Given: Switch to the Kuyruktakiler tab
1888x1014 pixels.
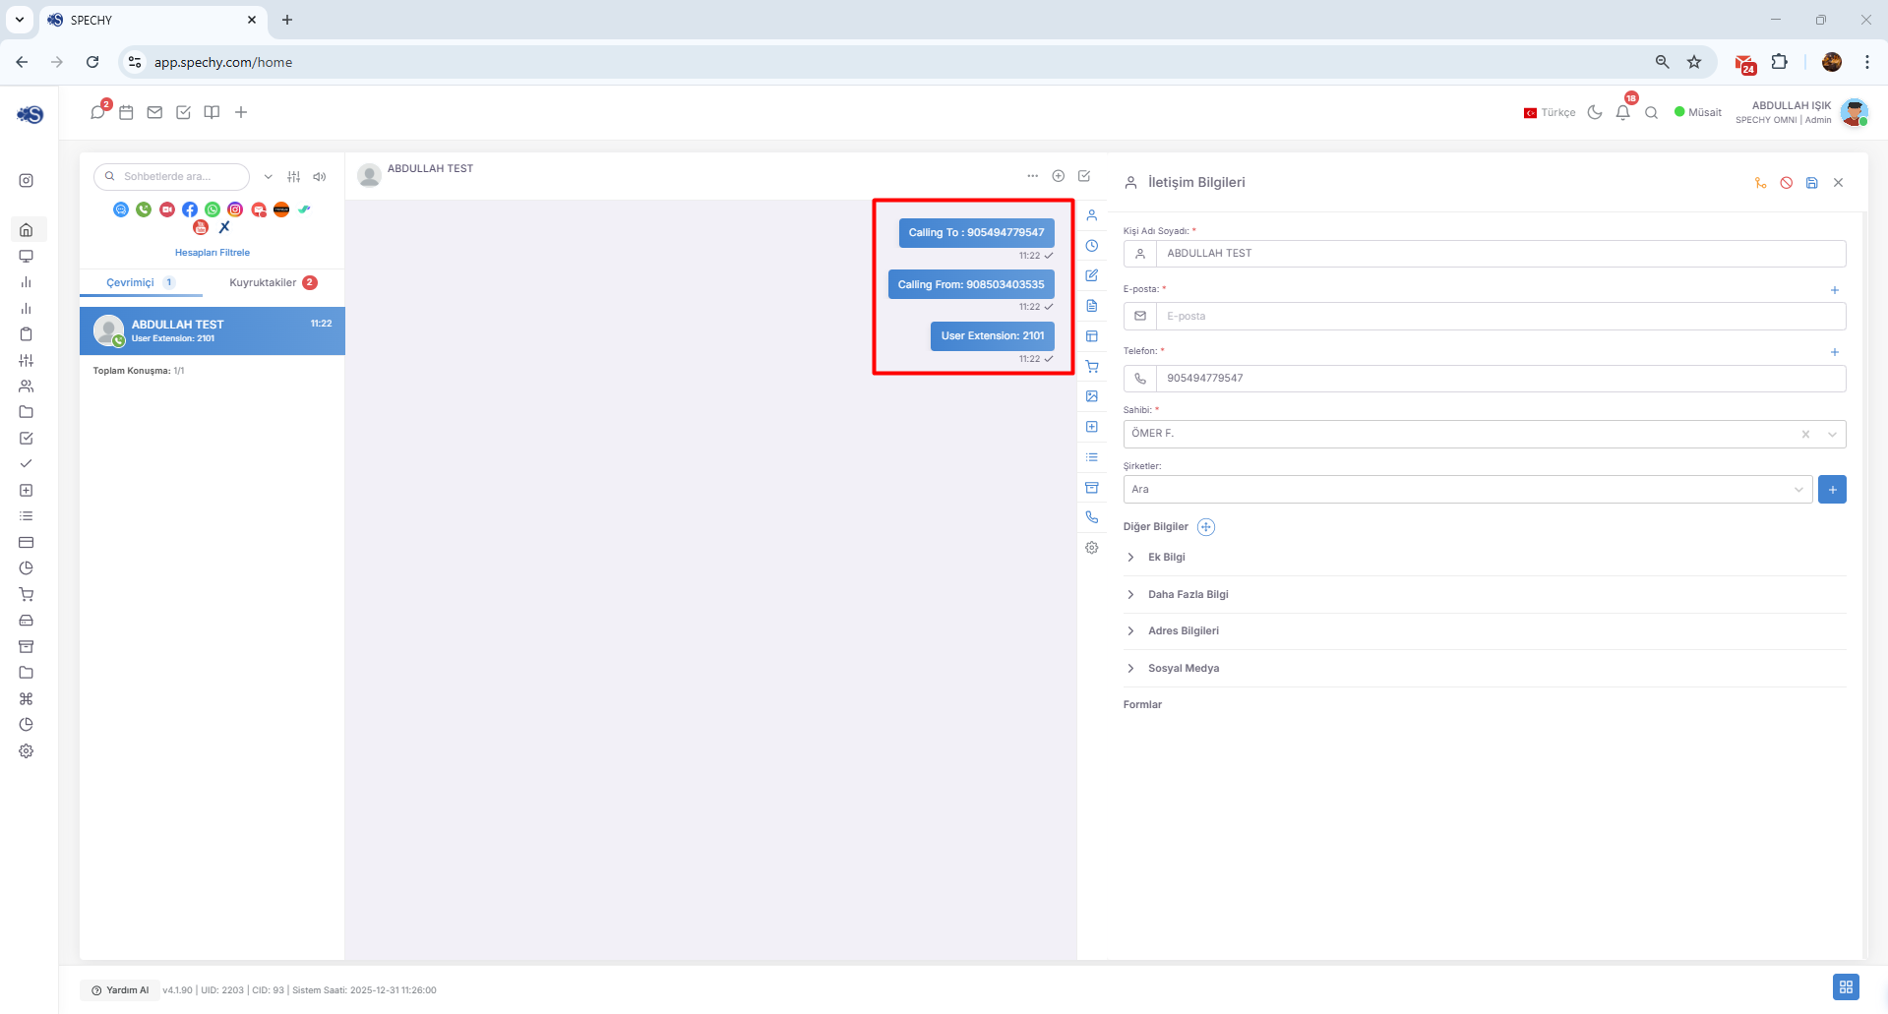Looking at the screenshot, I should [x=273, y=283].
